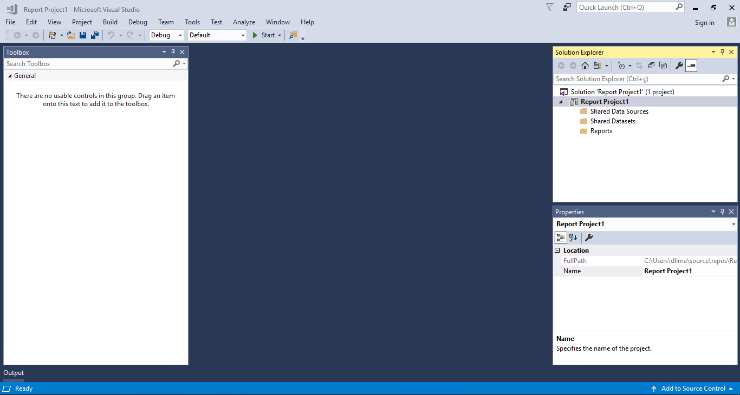Click Sync with Active Document icon

pyautogui.click(x=639, y=65)
